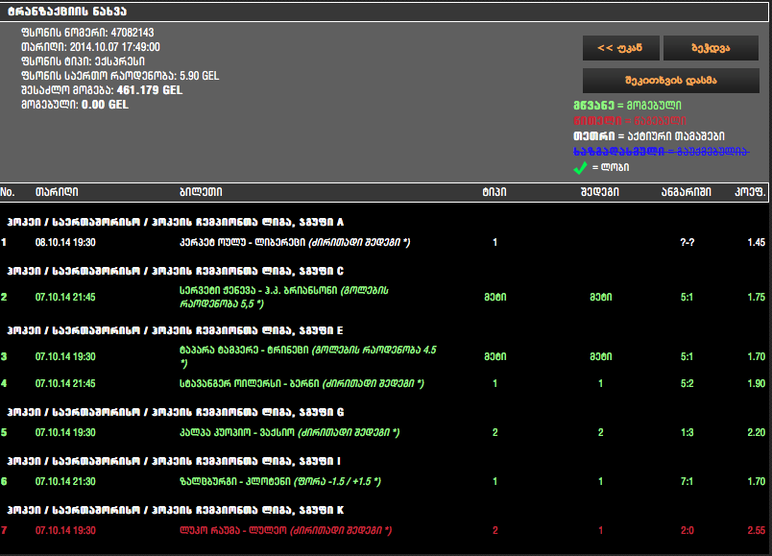Click the match 'კალპა კუოპიო - ვაქსიო' in row 5

[237, 432]
